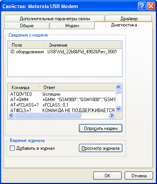Viewport: 157px width, 184px height.
Task: Enable the Добавить в журнал checkbox
Action: [12, 148]
